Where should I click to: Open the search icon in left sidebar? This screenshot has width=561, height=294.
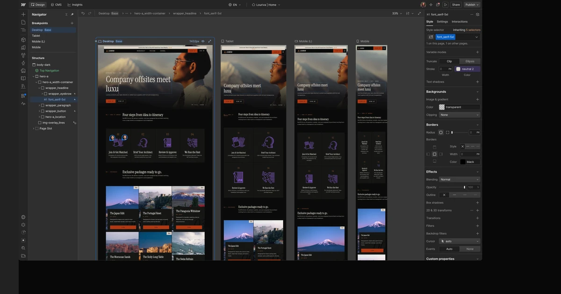[23, 248]
